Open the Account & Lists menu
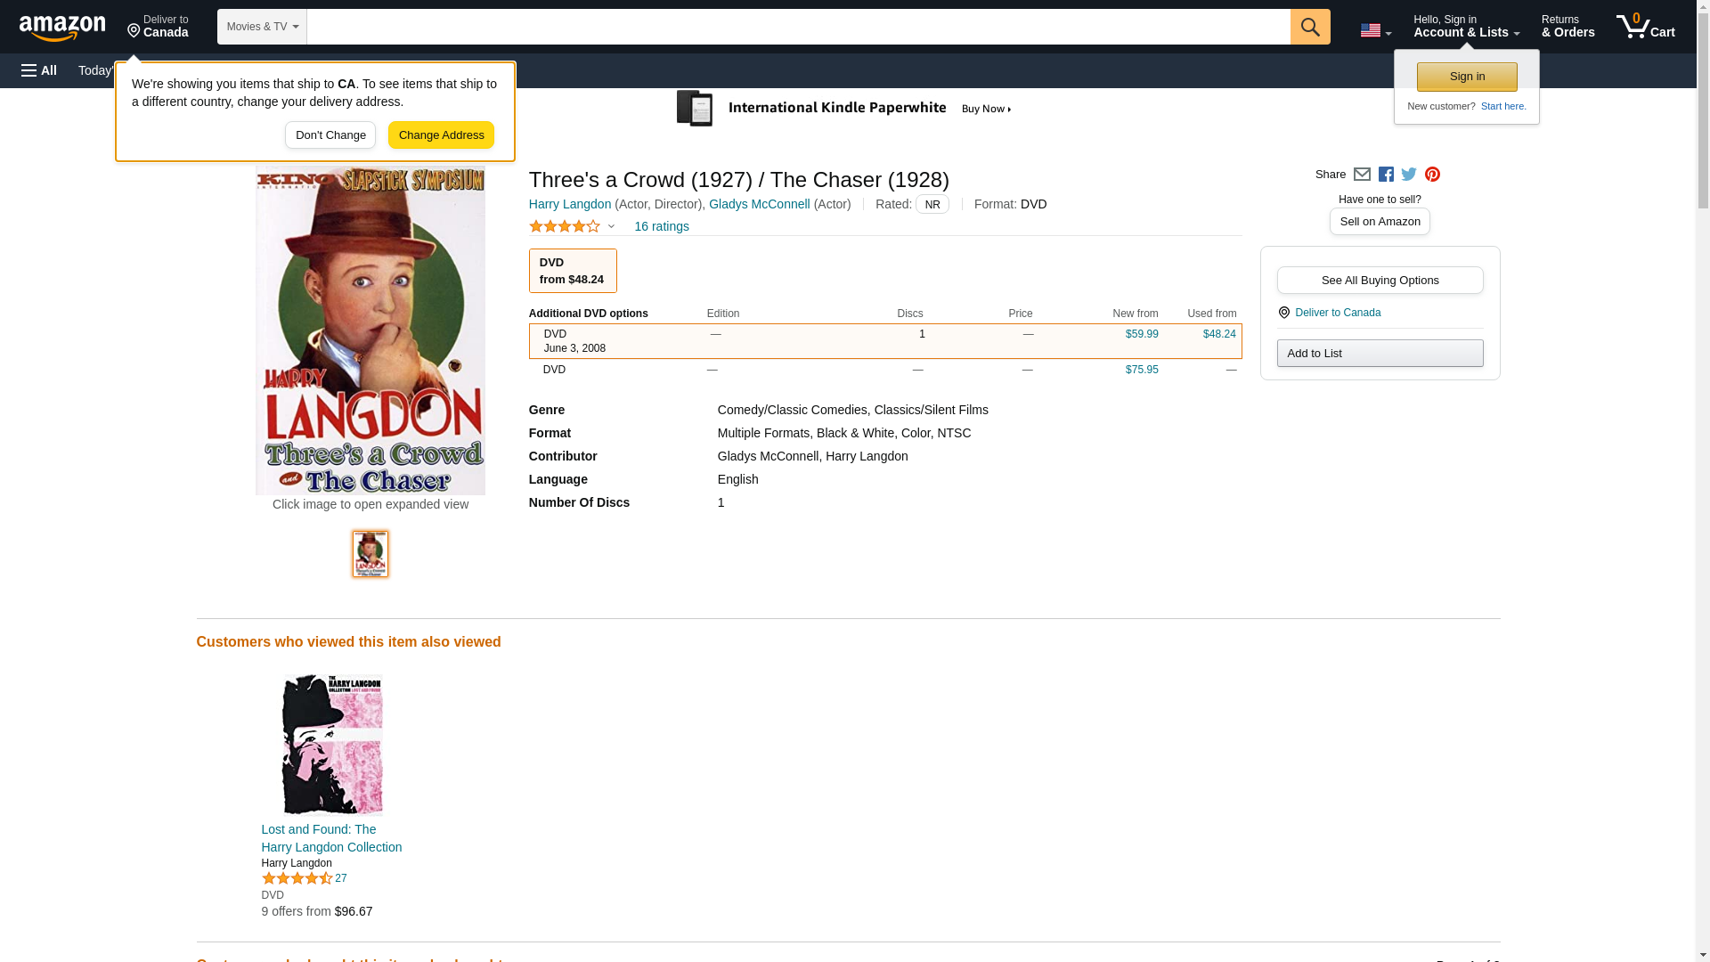The image size is (1710, 962). click(1466, 27)
